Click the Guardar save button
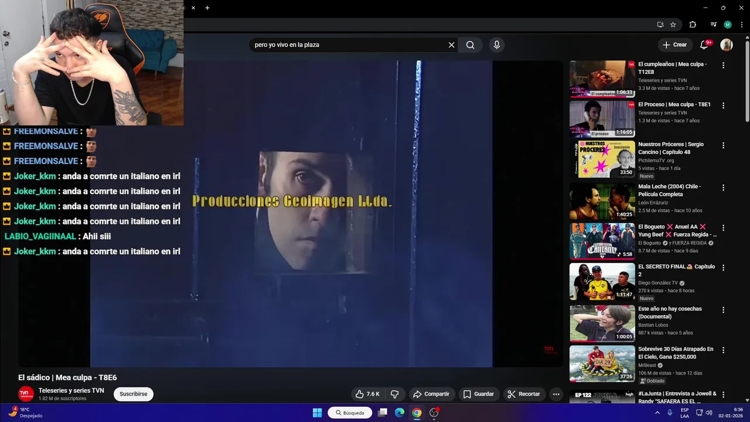The image size is (750, 422). (479, 394)
